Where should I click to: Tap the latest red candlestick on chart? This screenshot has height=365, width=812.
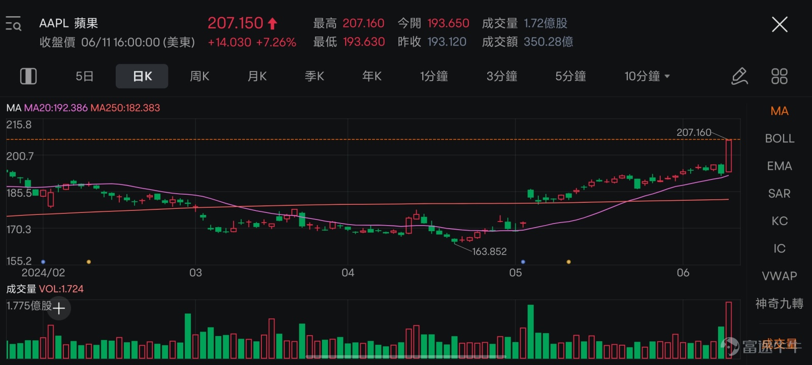[729, 156]
